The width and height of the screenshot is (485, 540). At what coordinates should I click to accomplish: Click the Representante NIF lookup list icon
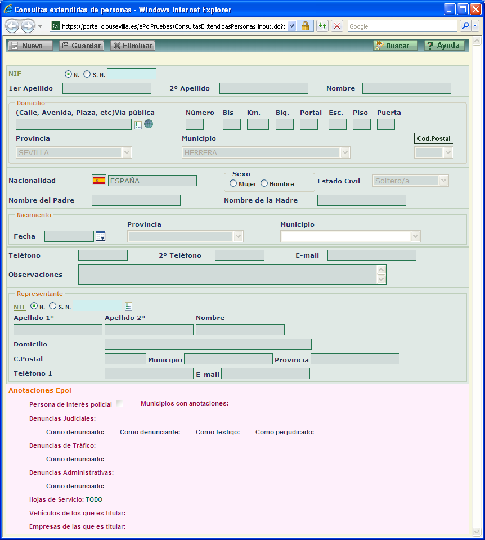coord(129,306)
